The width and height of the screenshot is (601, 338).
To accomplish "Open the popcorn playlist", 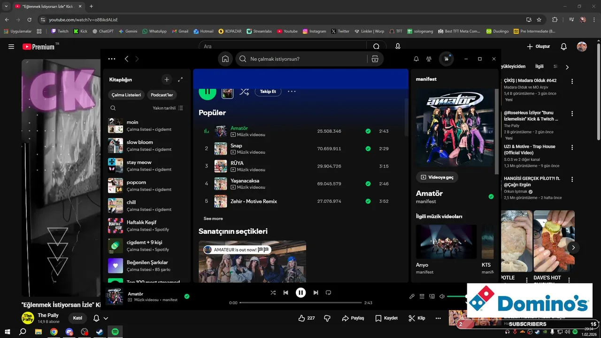I will (x=147, y=186).
